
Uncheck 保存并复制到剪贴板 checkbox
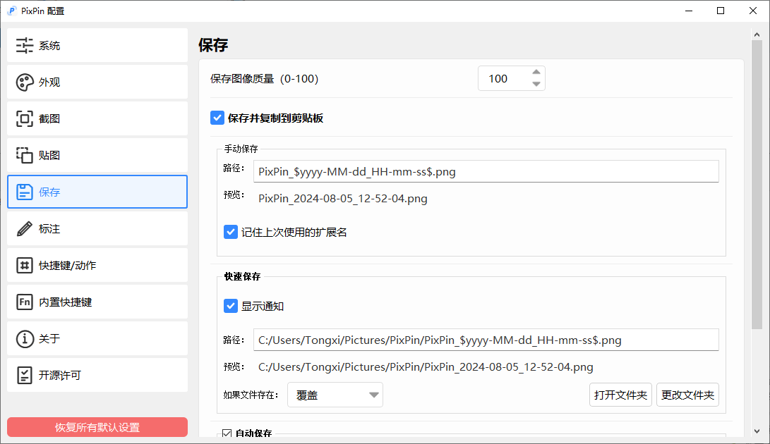[217, 118]
